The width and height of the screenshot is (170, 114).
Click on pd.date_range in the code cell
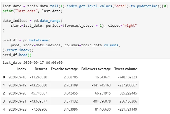click(x=47, y=21)
